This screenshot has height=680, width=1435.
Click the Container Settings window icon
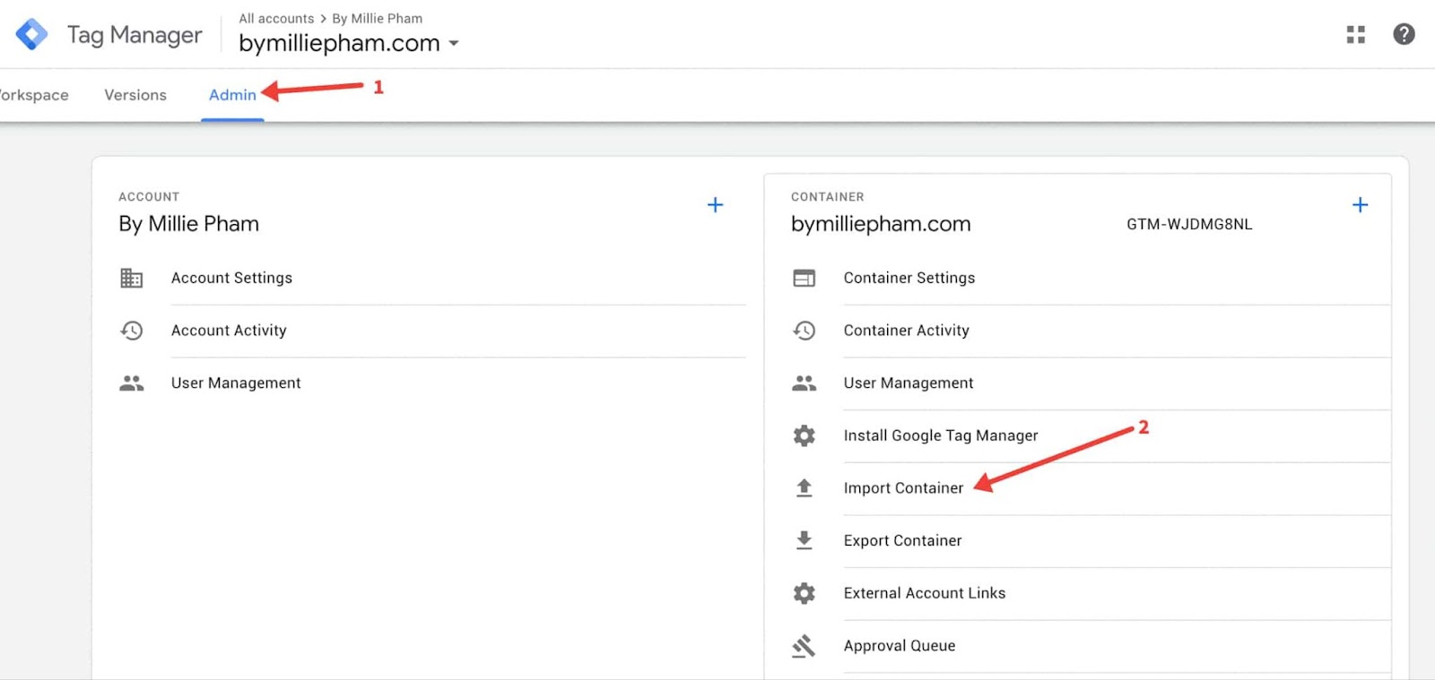click(x=804, y=278)
